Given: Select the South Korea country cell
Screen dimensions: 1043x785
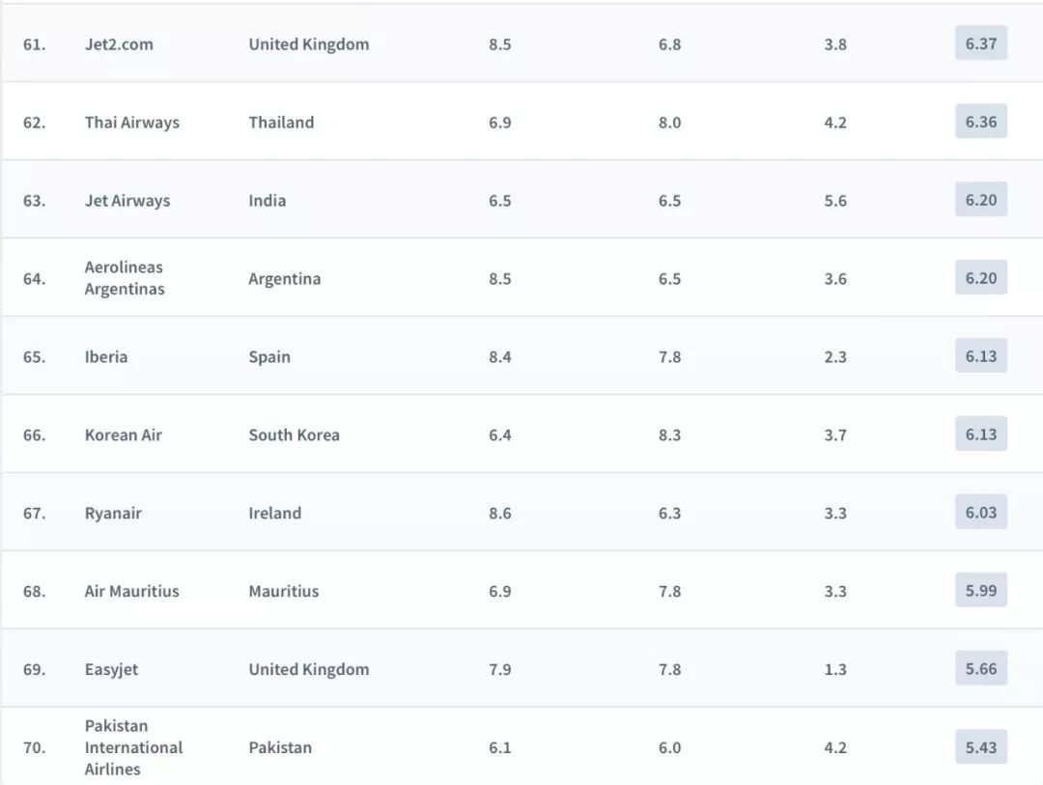Looking at the screenshot, I should pyautogui.click(x=294, y=435).
